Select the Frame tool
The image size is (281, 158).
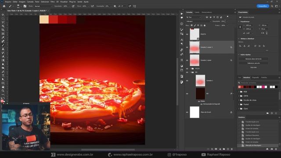3,34
